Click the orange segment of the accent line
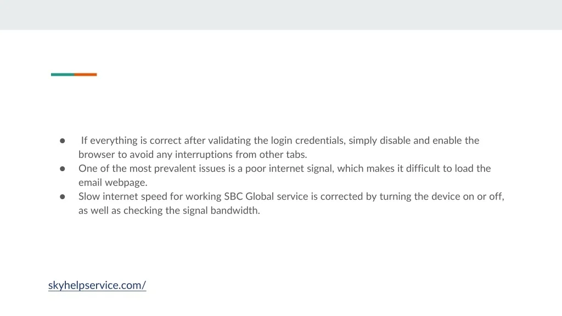Viewport: 562px width, 316px height. 86,75
